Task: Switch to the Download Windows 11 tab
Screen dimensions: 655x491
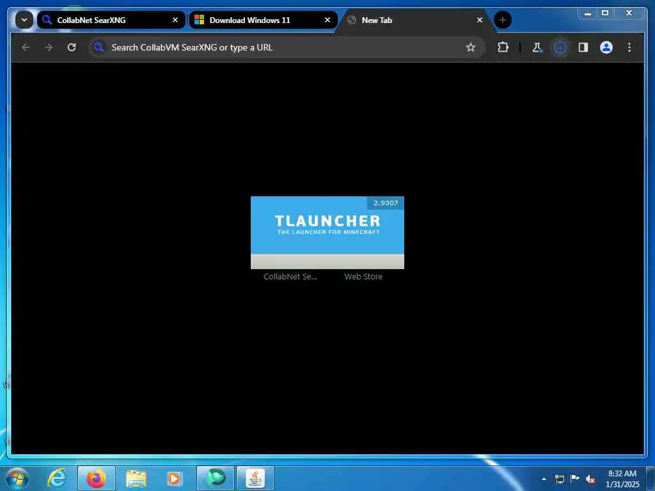Action: point(263,20)
